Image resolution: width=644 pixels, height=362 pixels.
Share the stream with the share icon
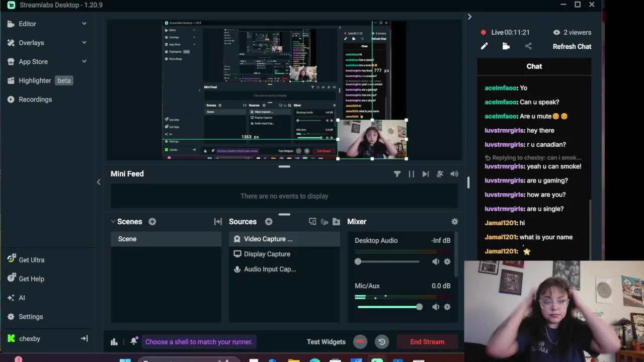click(528, 46)
